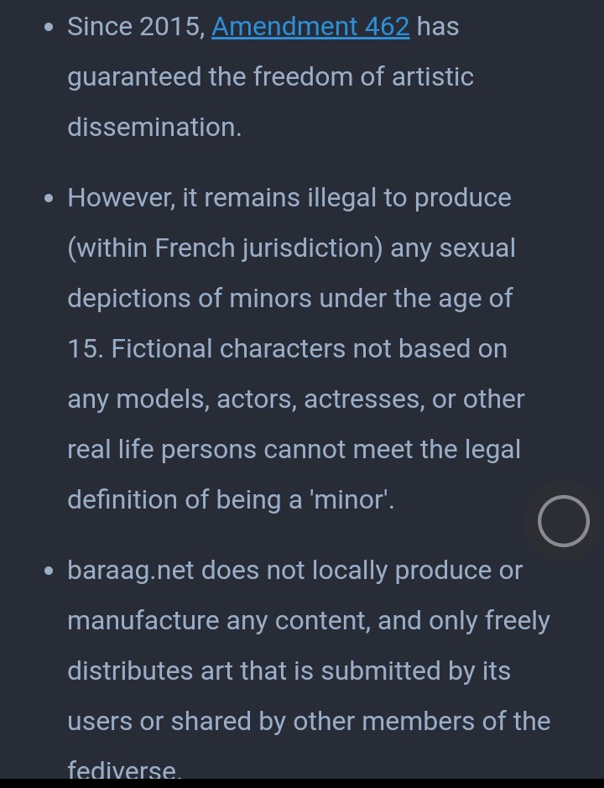Click the phrase 'guaranteed the freedom of artistic'

click(x=270, y=78)
